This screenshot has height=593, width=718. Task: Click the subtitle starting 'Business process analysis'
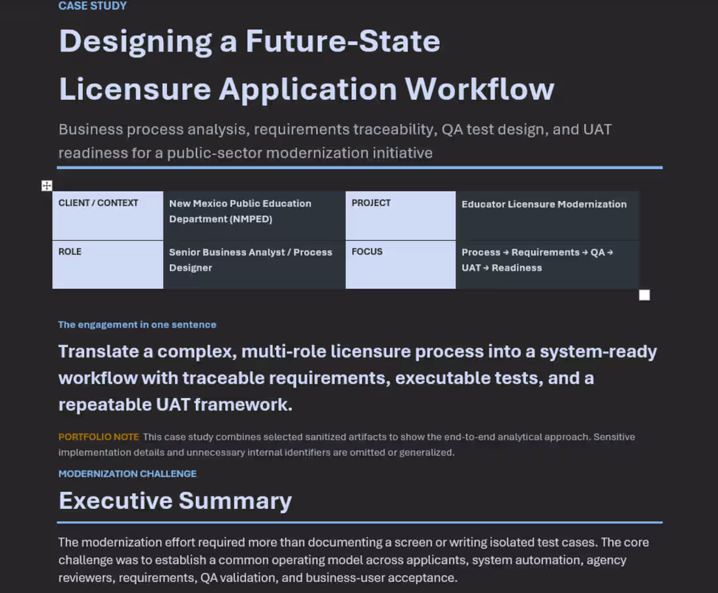pyautogui.click(x=335, y=141)
